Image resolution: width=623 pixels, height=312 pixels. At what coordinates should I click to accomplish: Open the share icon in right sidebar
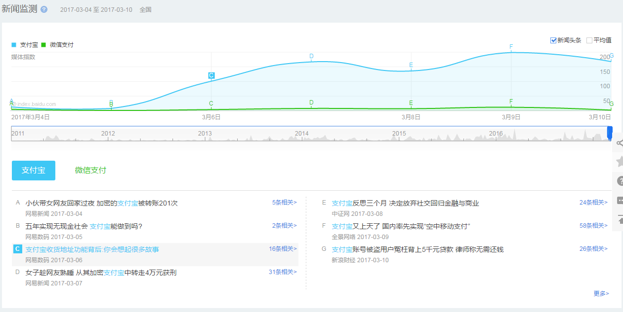(x=619, y=144)
